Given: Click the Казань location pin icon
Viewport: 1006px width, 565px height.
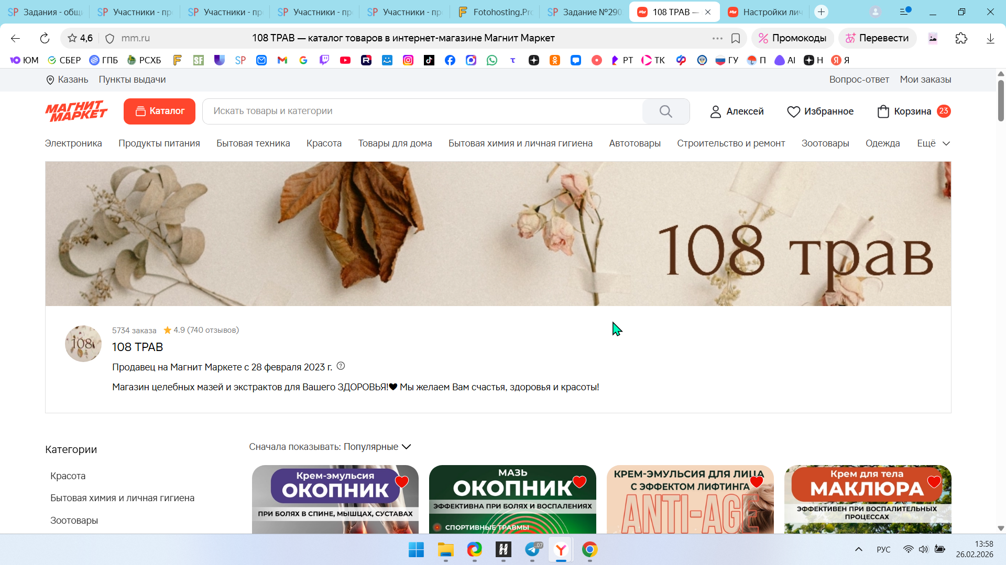Looking at the screenshot, I should [50, 80].
